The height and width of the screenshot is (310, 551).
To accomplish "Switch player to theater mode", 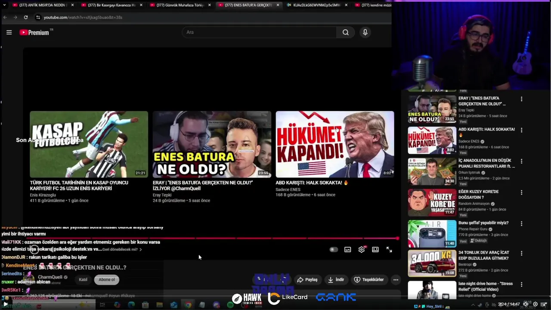I will 375,249.
